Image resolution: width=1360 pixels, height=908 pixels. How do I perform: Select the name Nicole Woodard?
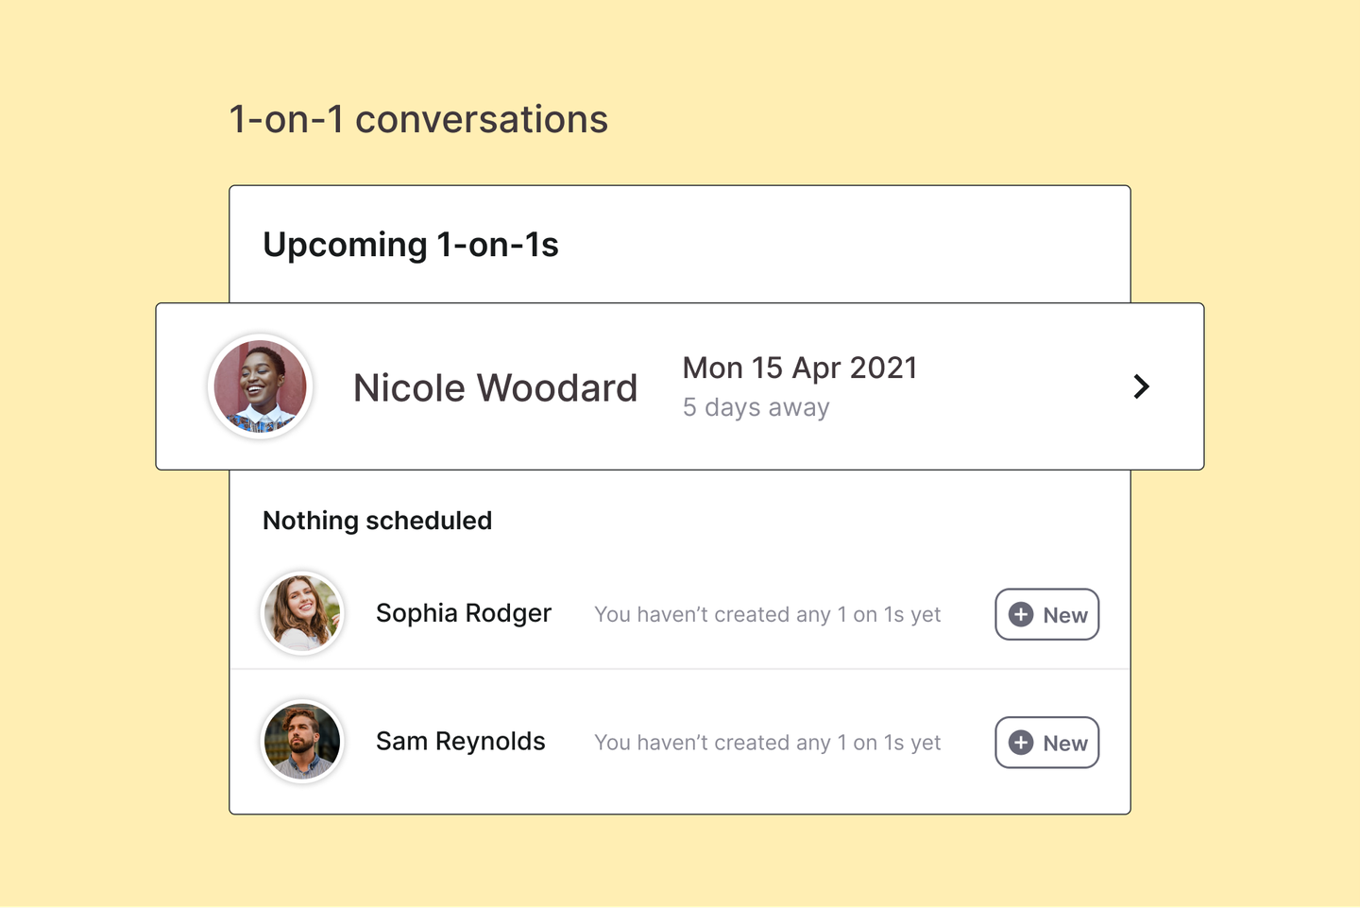[x=496, y=388]
